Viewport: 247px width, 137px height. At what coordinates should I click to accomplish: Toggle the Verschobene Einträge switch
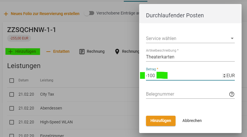[x=89, y=13]
